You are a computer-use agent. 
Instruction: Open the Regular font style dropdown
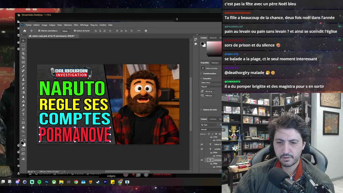tap(211, 87)
